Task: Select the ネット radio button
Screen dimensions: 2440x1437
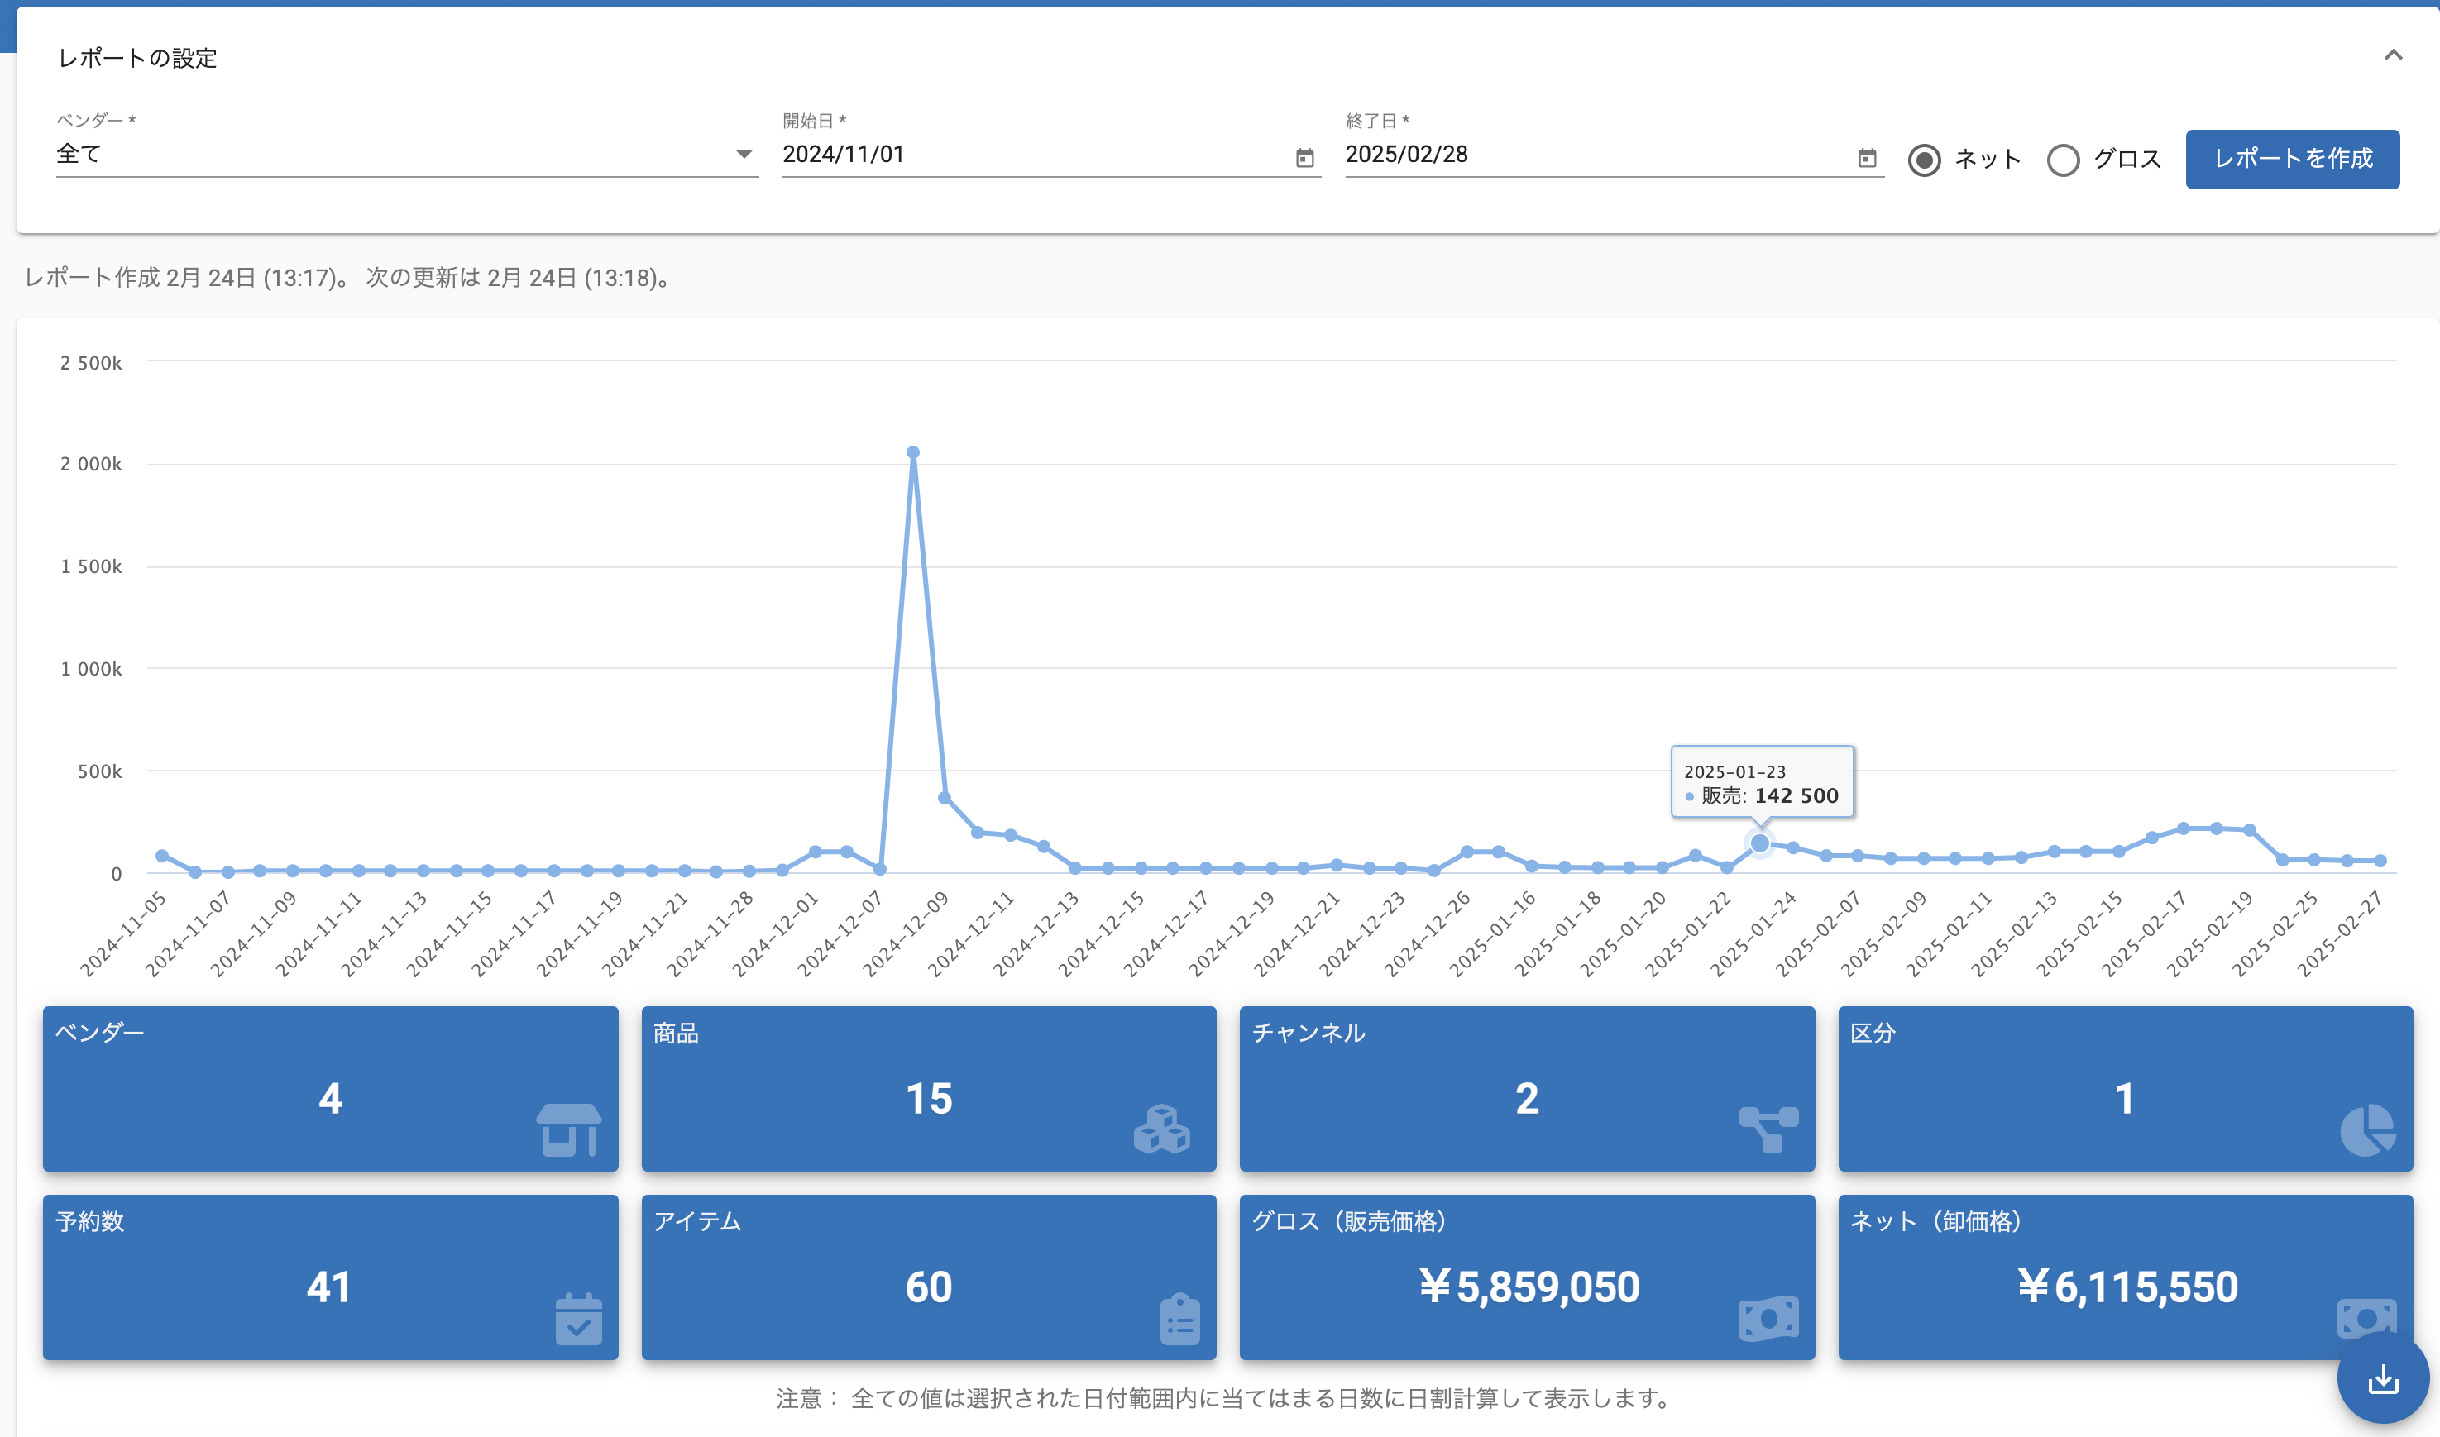Action: pyautogui.click(x=1924, y=160)
